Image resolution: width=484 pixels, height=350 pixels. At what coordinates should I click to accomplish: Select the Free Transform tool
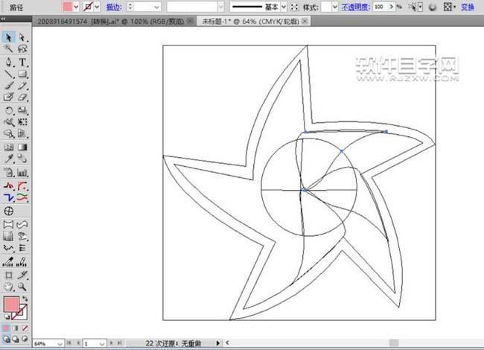click(22, 122)
